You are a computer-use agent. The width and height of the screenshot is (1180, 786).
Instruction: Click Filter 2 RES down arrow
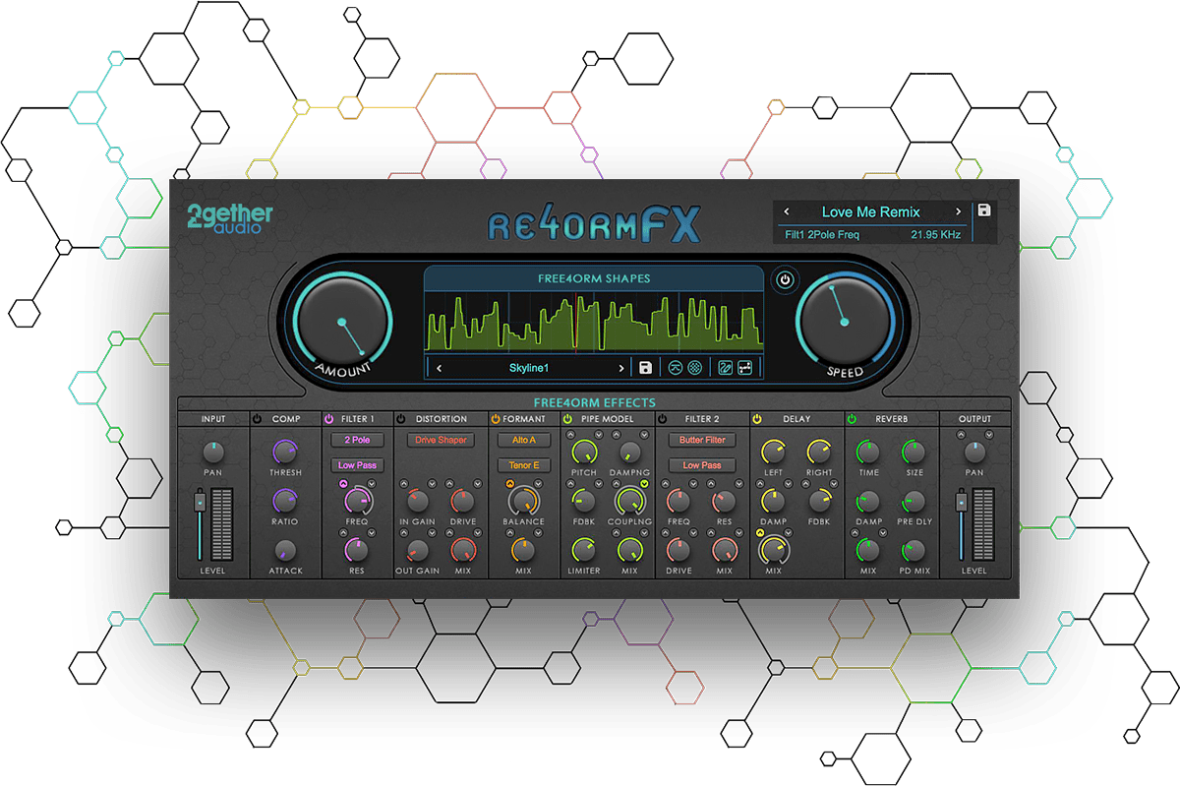[x=737, y=484]
